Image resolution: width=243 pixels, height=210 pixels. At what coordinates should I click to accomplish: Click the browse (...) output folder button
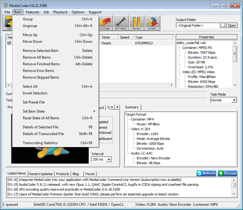[x=223, y=25]
